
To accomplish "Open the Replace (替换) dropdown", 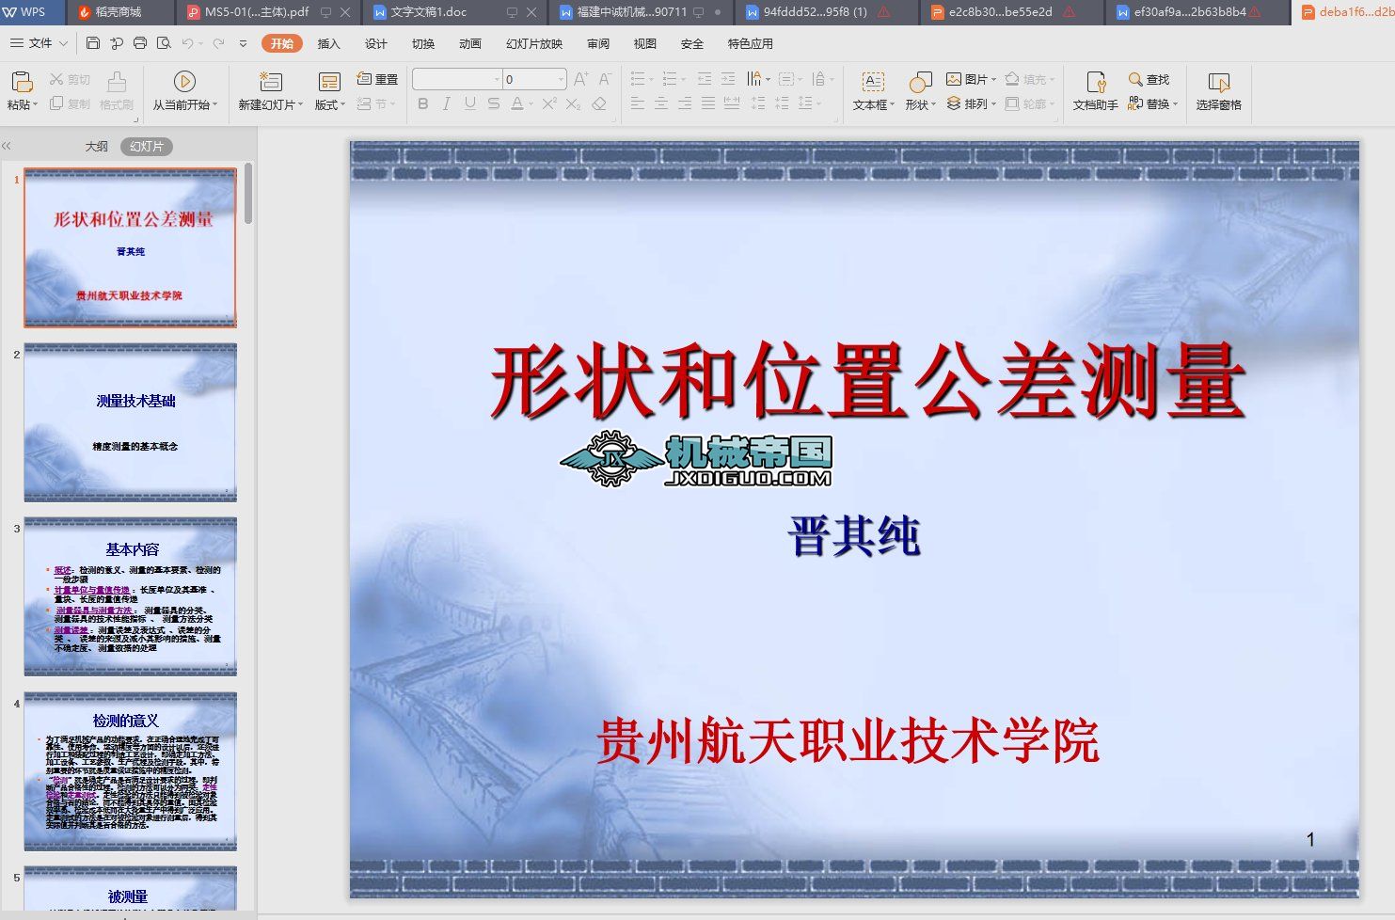I will (1152, 104).
